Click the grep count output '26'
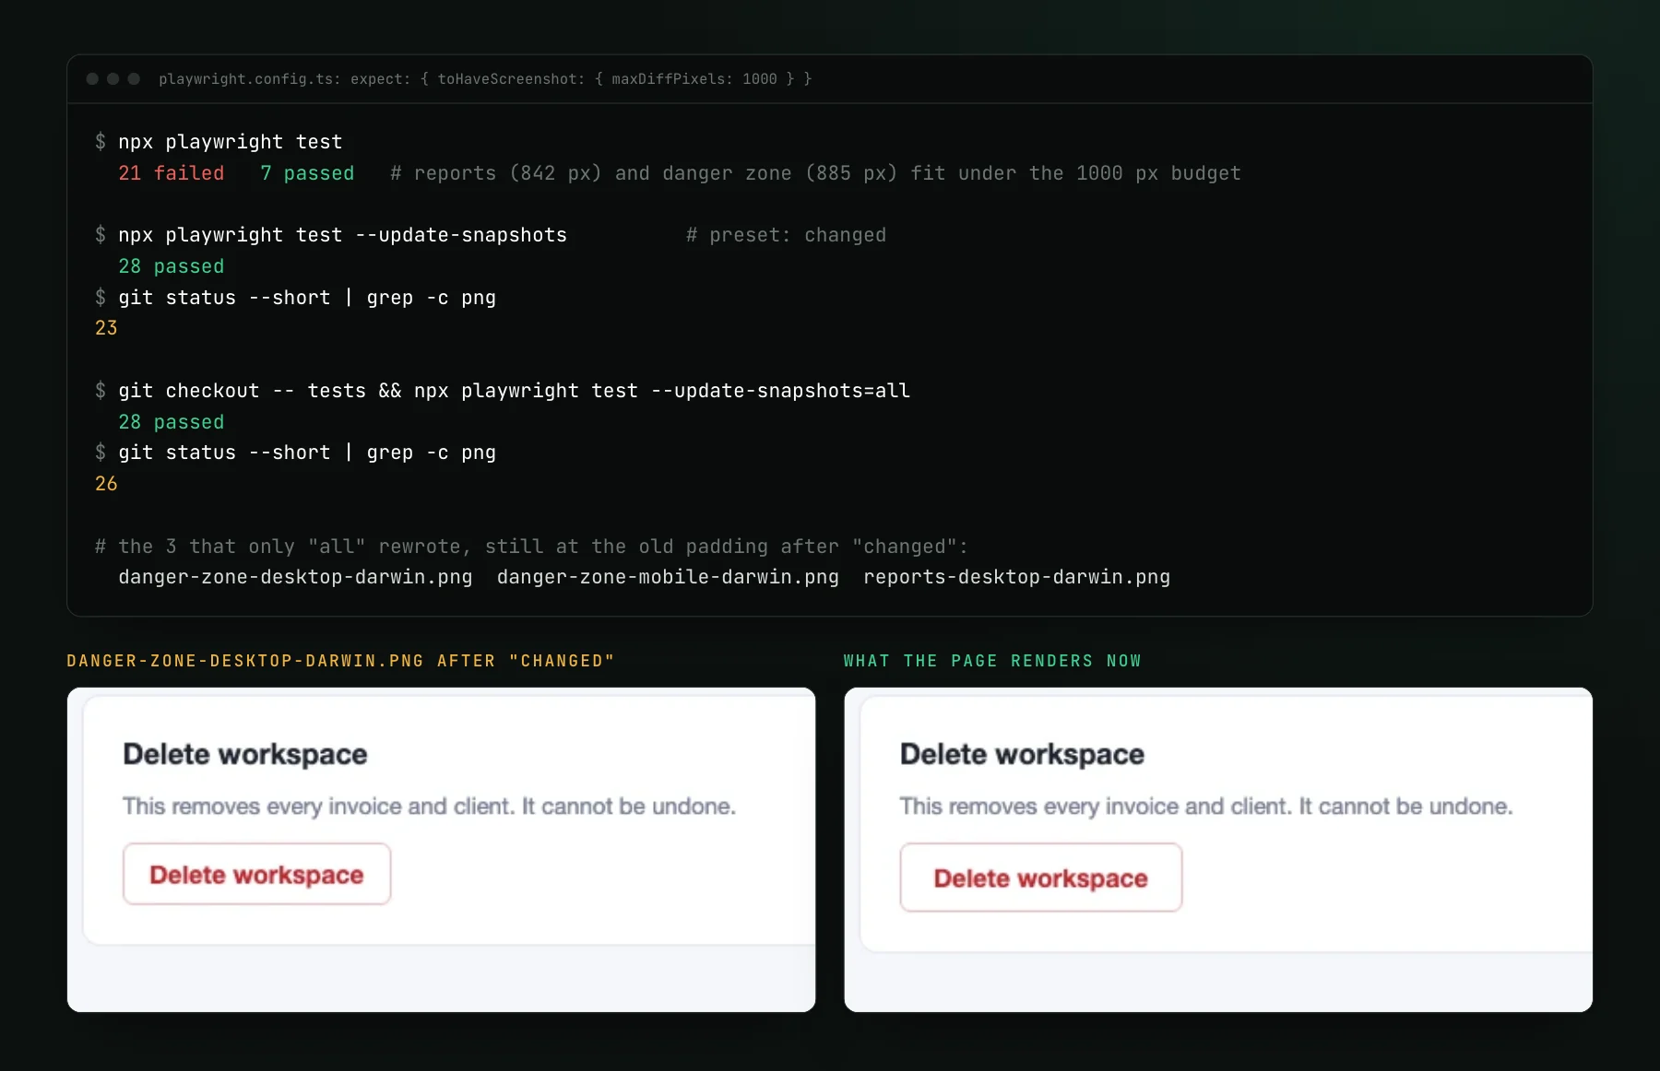This screenshot has width=1660, height=1071. click(106, 484)
